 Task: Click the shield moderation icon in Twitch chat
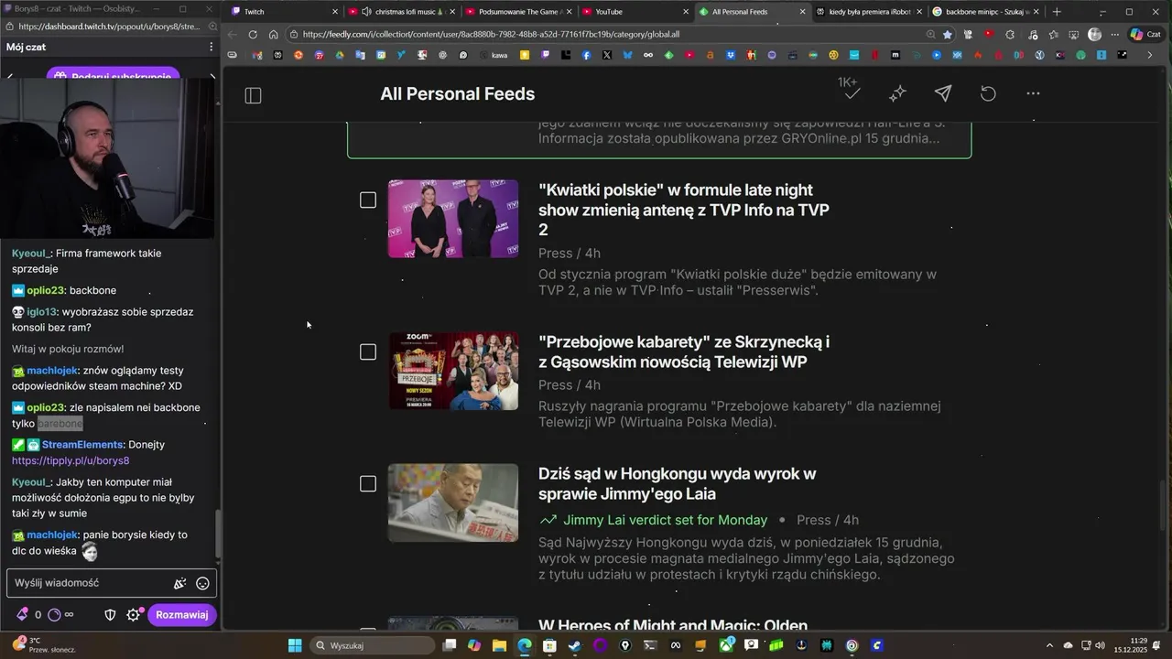click(110, 615)
